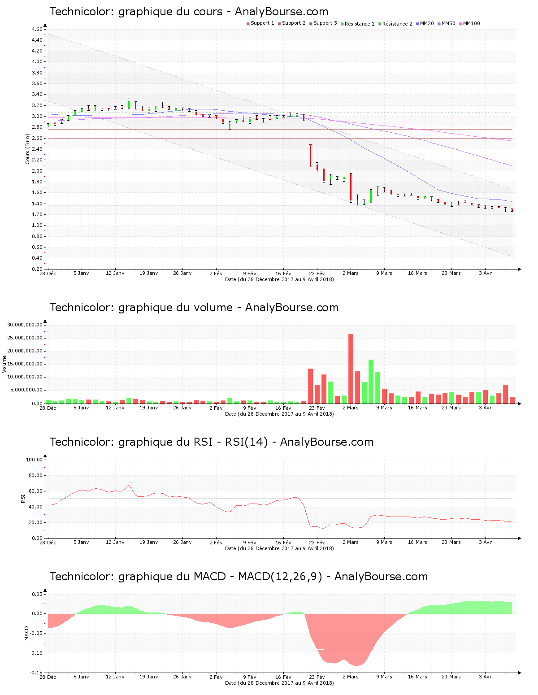This screenshot has width=538, height=695.
Task: Select the Résistance 2 legend label
Action: point(397,24)
